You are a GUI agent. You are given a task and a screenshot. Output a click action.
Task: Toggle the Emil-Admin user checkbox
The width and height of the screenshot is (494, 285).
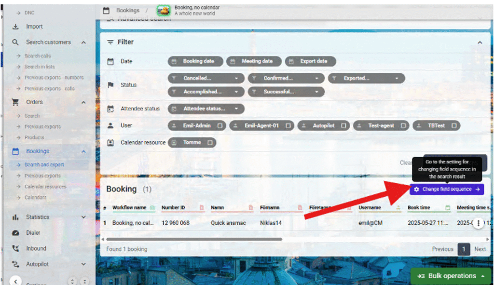click(220, 126)
